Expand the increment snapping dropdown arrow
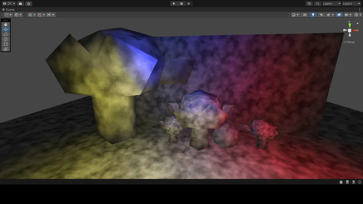The width and height of the screenshot is (363, 204). point(53,15)
